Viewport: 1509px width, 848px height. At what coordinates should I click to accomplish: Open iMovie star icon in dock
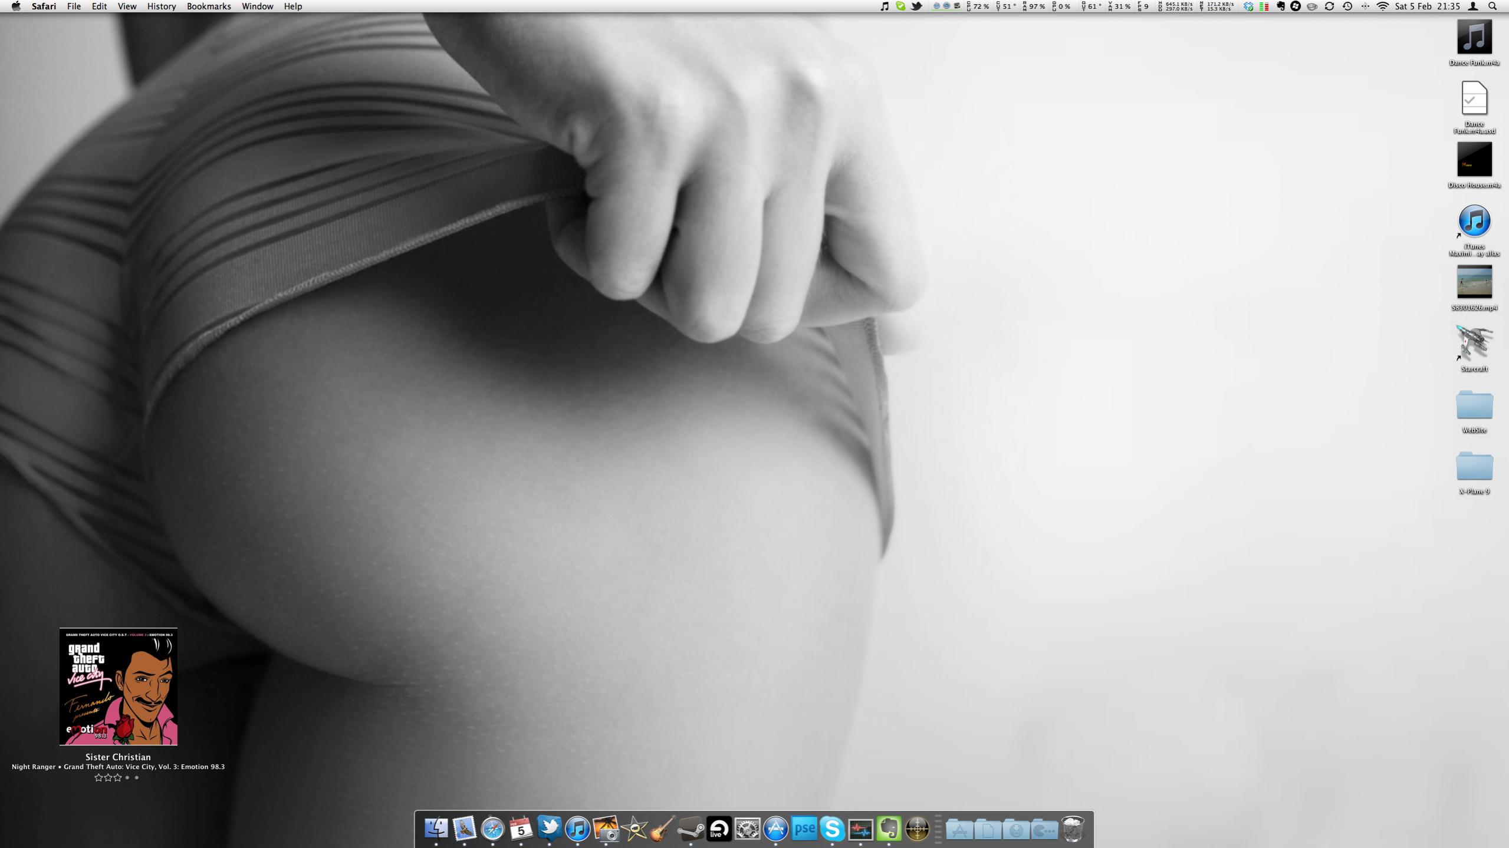[634, 829]
